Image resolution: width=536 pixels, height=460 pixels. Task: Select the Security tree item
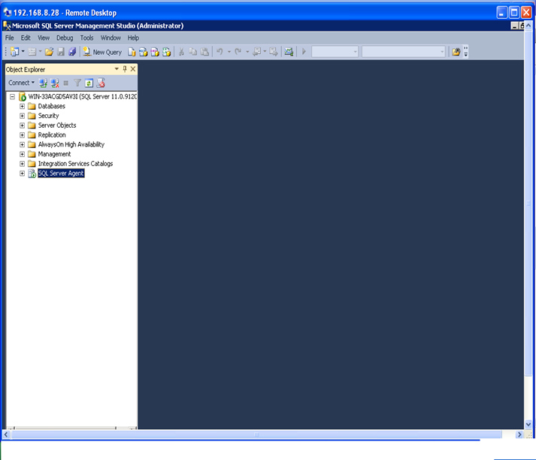coord(49,116)
